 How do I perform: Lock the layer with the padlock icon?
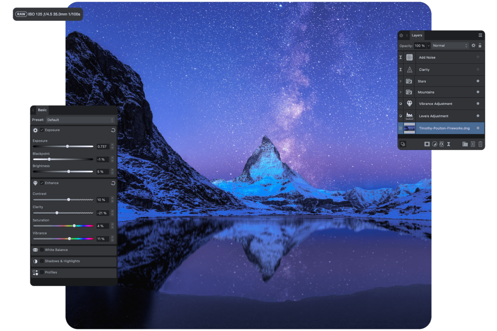pos(480,45)
